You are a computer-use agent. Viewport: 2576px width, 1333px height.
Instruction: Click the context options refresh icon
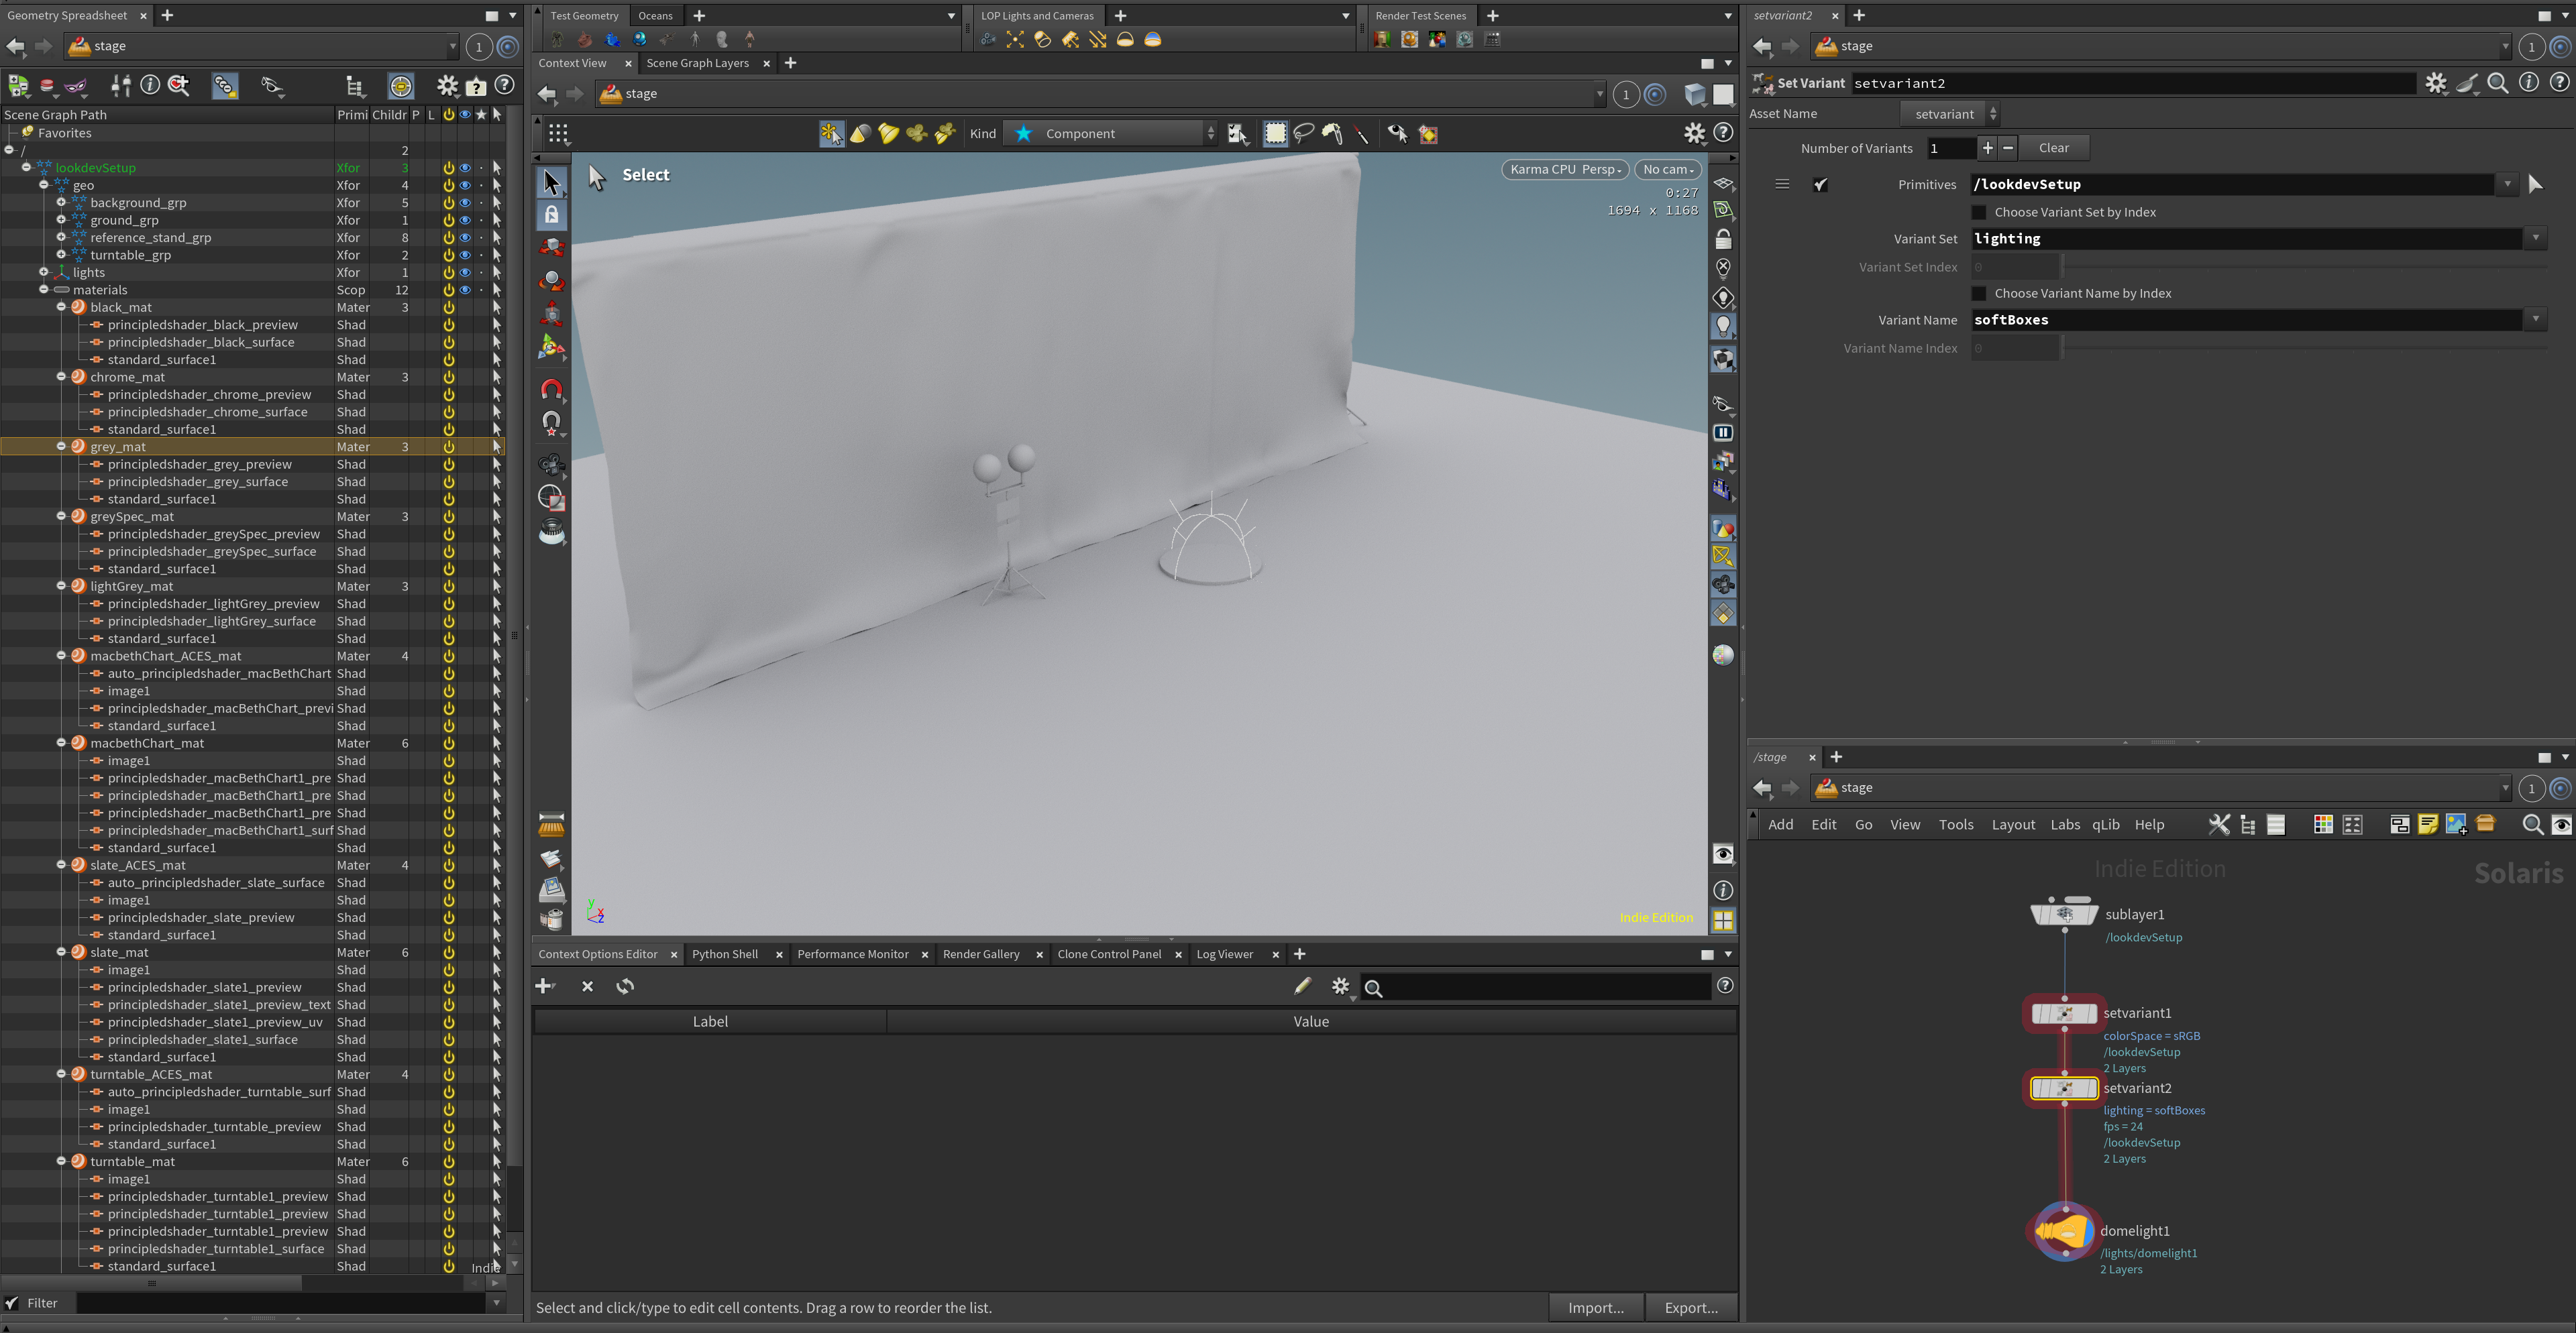coord(625,986)
